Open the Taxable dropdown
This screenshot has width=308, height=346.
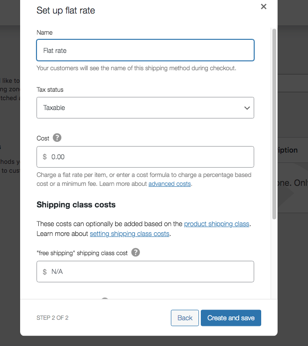click(x=145, y=108)
